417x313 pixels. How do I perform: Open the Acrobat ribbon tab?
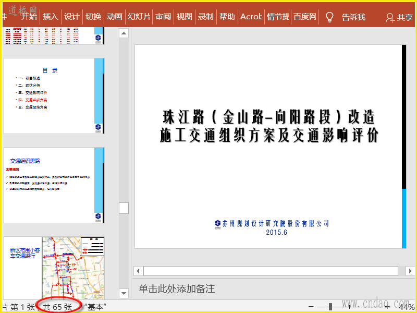[x=251, y=17]
